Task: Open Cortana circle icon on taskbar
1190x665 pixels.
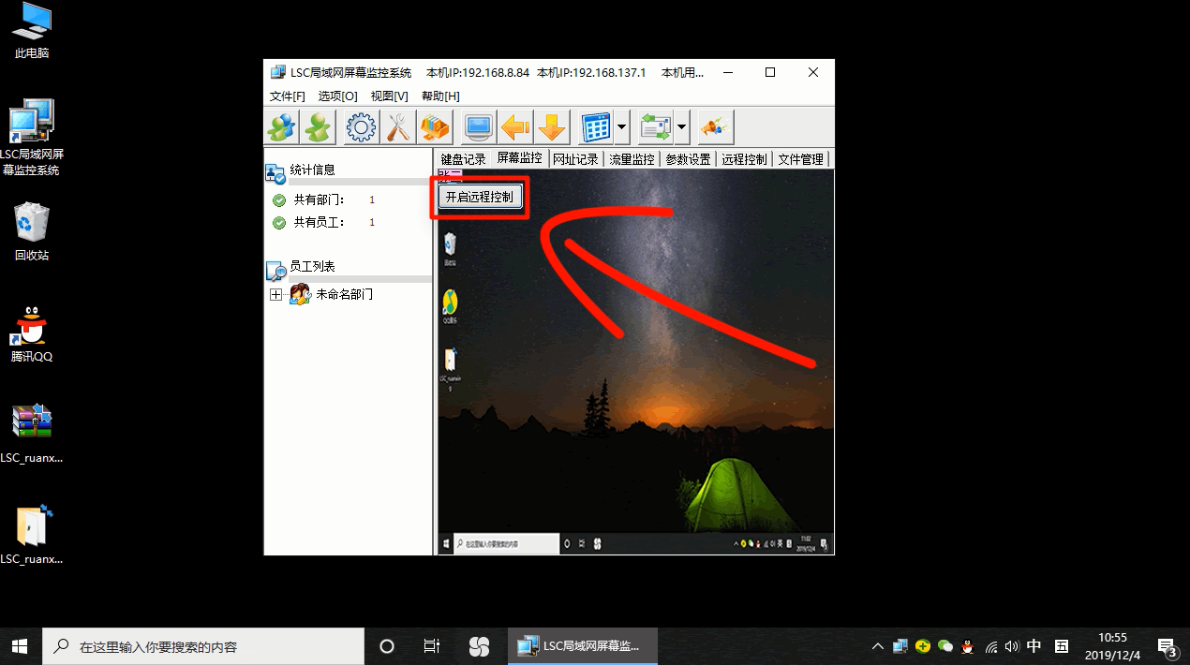Action: coord(386,646)
